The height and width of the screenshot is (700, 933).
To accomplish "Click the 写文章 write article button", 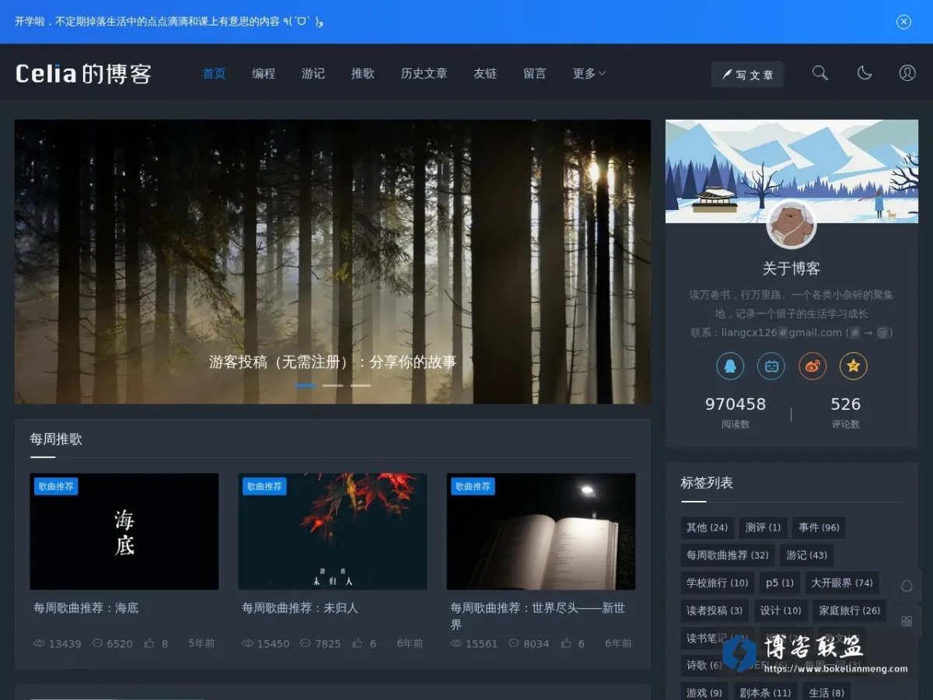I will tap(747, 75).
